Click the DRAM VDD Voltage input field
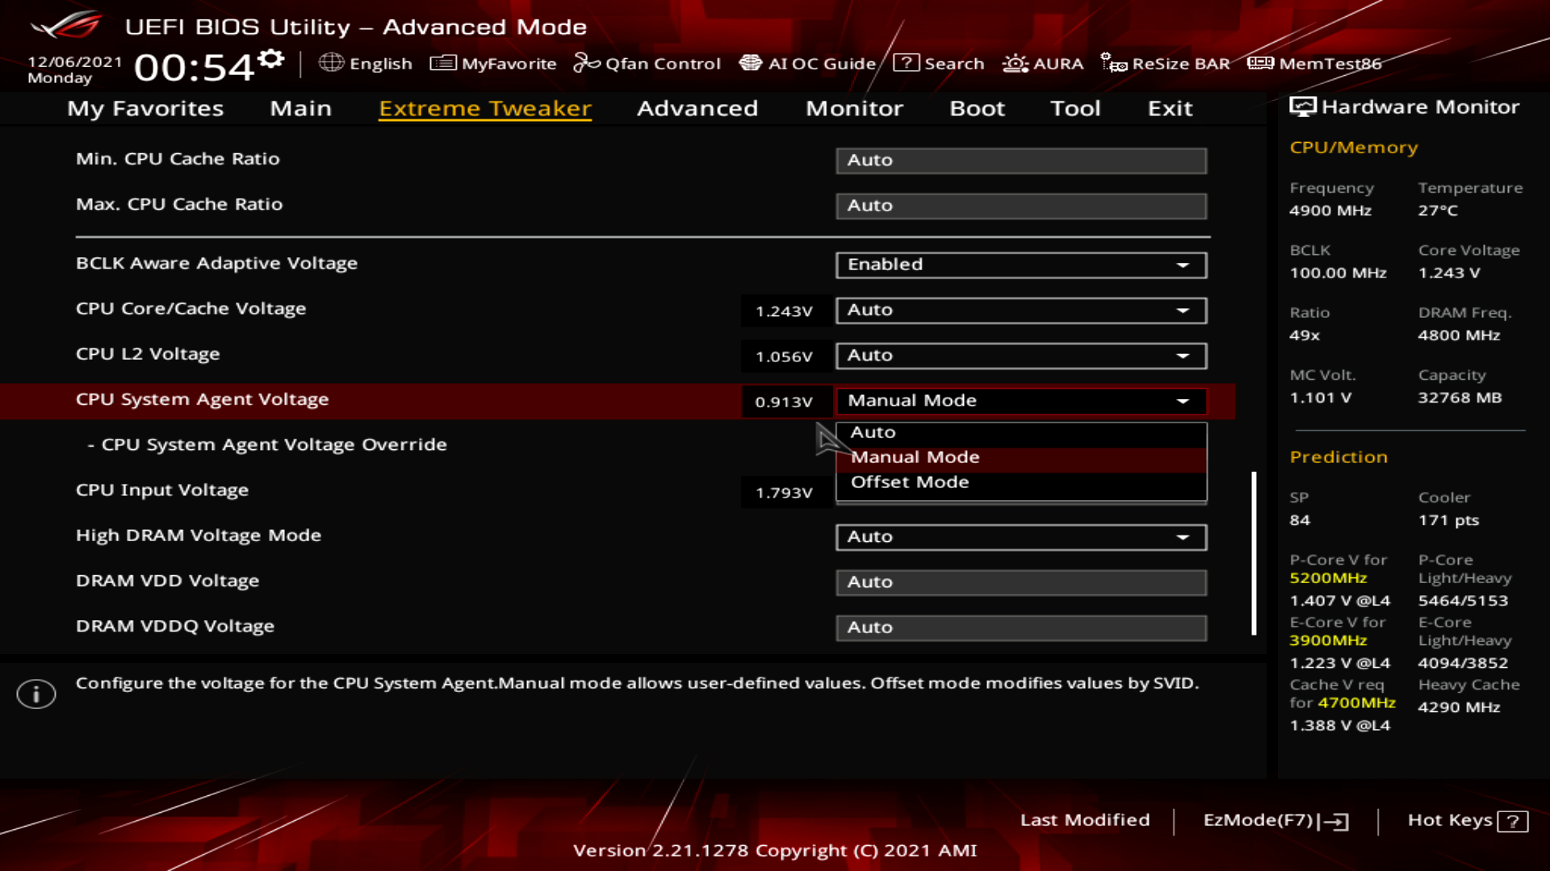This screenshot has width=1550, height=871. pos(1020,582)
